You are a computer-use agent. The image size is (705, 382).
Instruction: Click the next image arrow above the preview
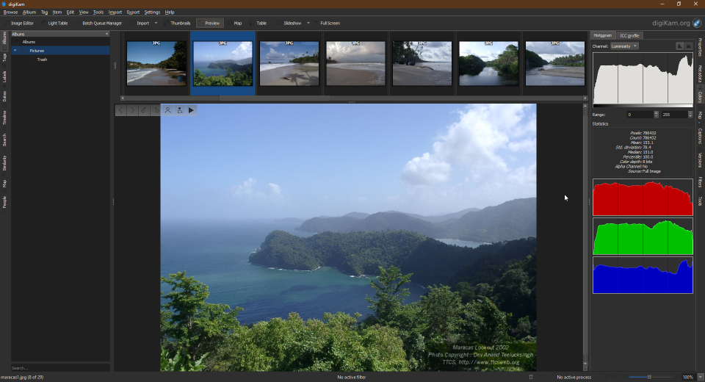click(133, 110)
